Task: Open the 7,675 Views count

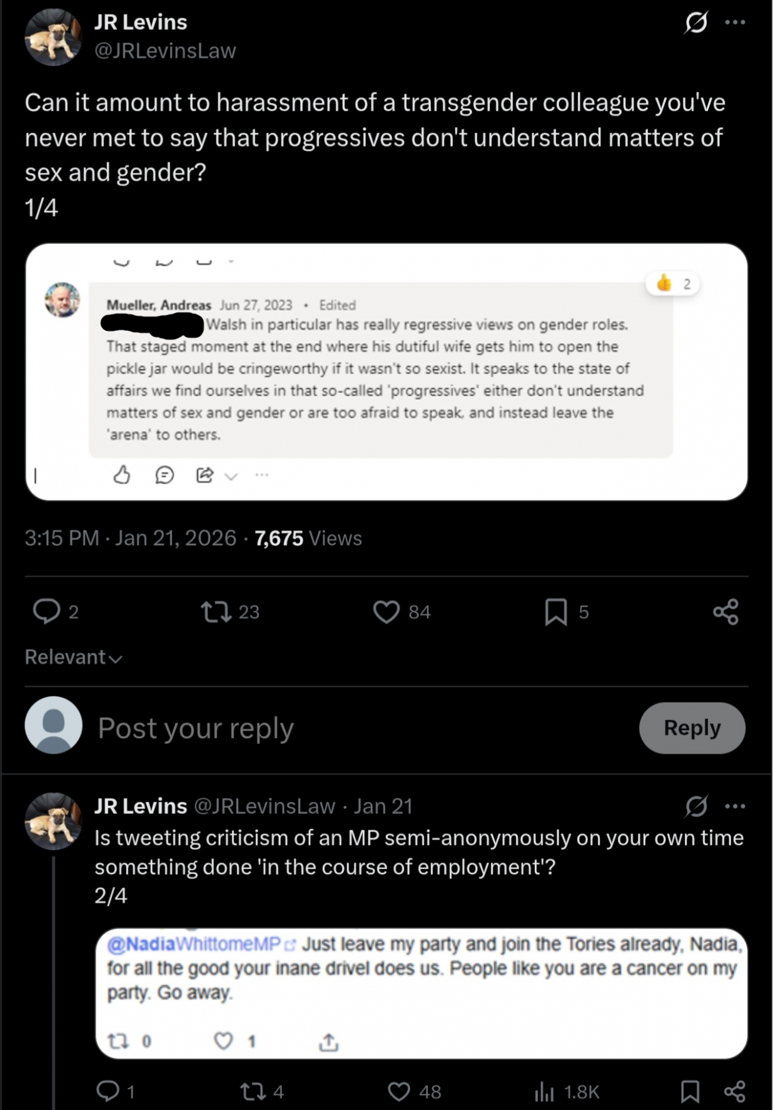Action: (308, 538)
